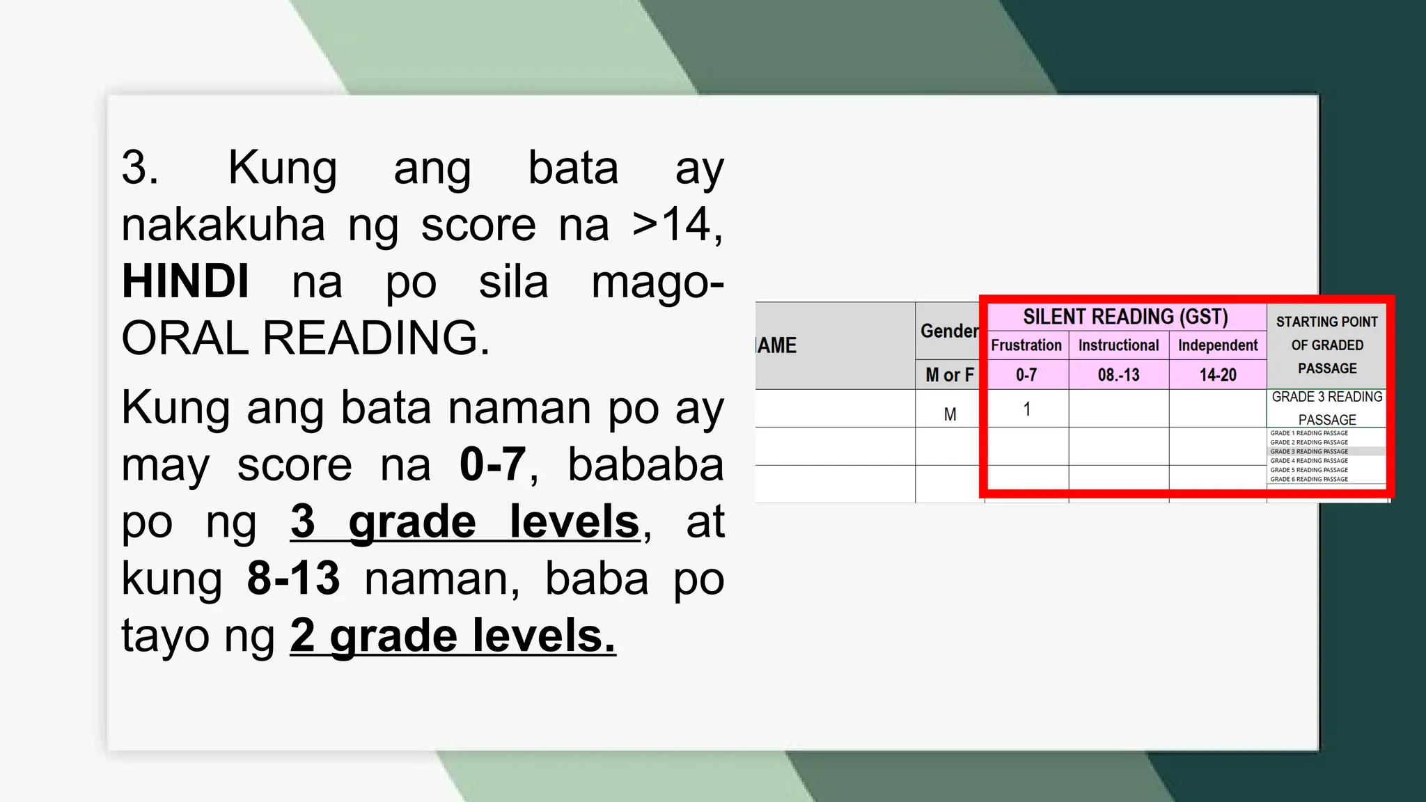
Task: Select the pink 0-7 range cell
Action: tap(1027, 375)
